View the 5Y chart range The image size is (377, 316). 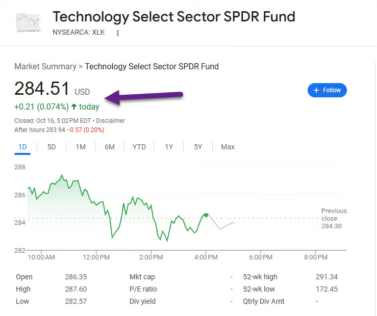click(x=198, y=147)
